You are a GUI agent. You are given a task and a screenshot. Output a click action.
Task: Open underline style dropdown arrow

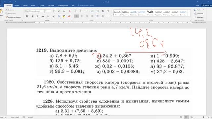39,16
